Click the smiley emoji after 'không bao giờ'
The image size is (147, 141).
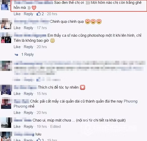click(52, 40)
